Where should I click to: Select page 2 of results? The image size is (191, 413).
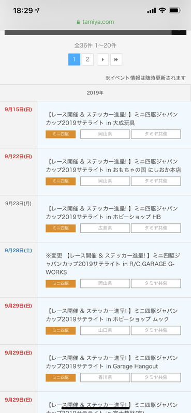coord(87,59)
